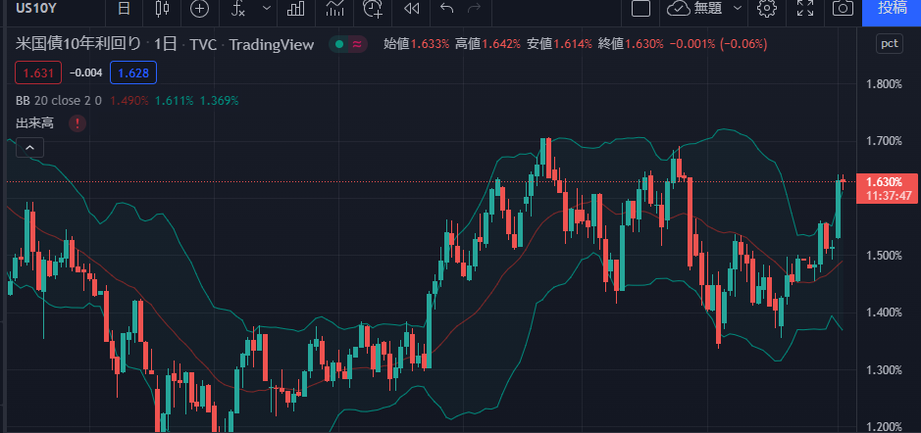Click the red 1.631 sell price button
This screenshot has width=921, height=433.
[39, 72]
